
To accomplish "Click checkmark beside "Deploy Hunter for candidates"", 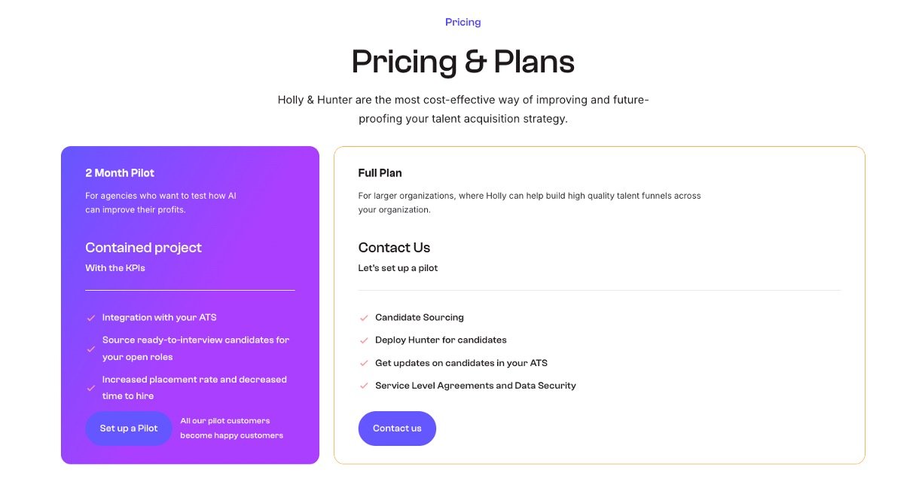I will pos(364,341).
